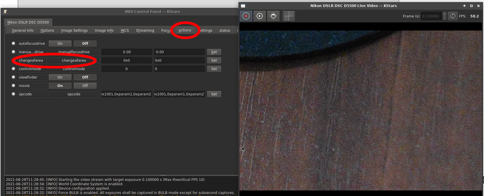
Task: Open the Options tab
Action: 47,31
